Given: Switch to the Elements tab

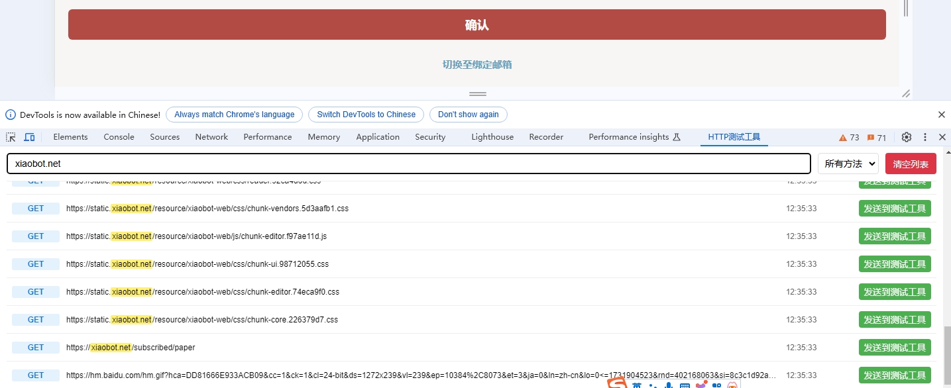Looking at the screenshot, I should coord(70,137).
